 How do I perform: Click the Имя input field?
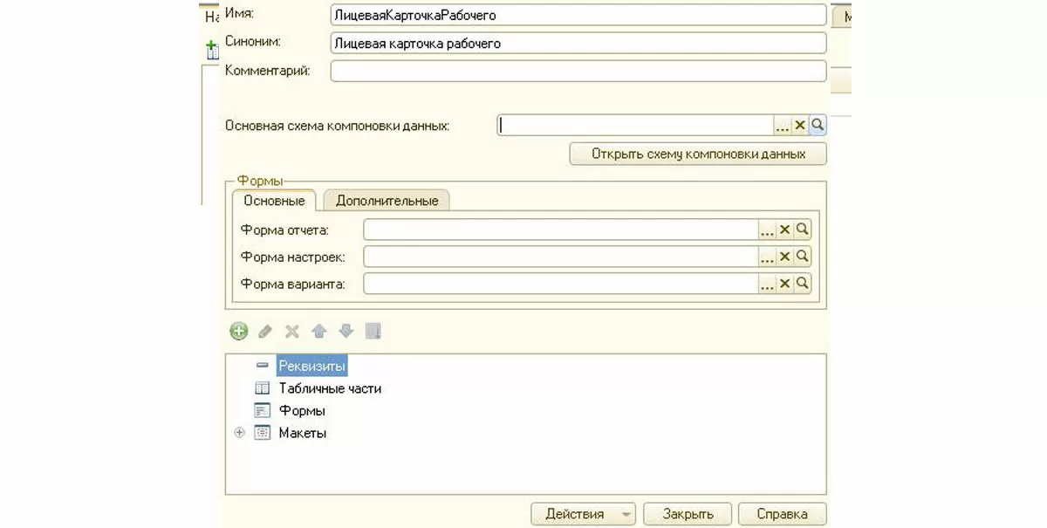tap(578, 16)
